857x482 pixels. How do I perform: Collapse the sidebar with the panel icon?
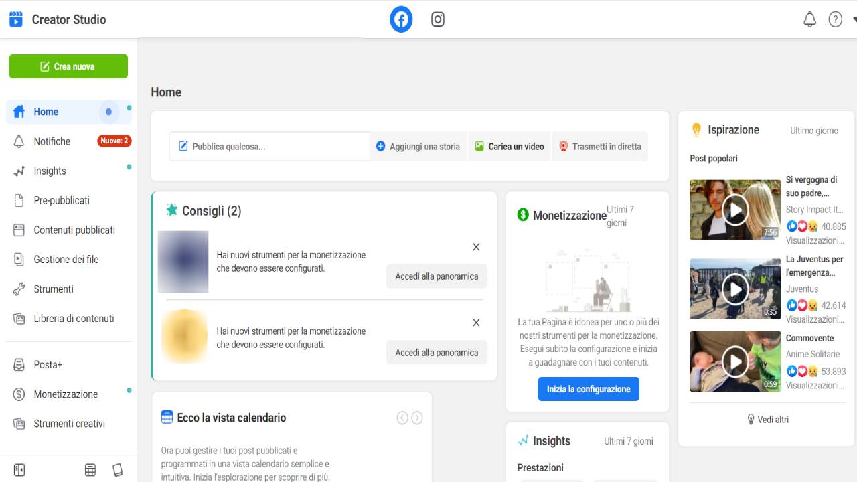(19, 470)
